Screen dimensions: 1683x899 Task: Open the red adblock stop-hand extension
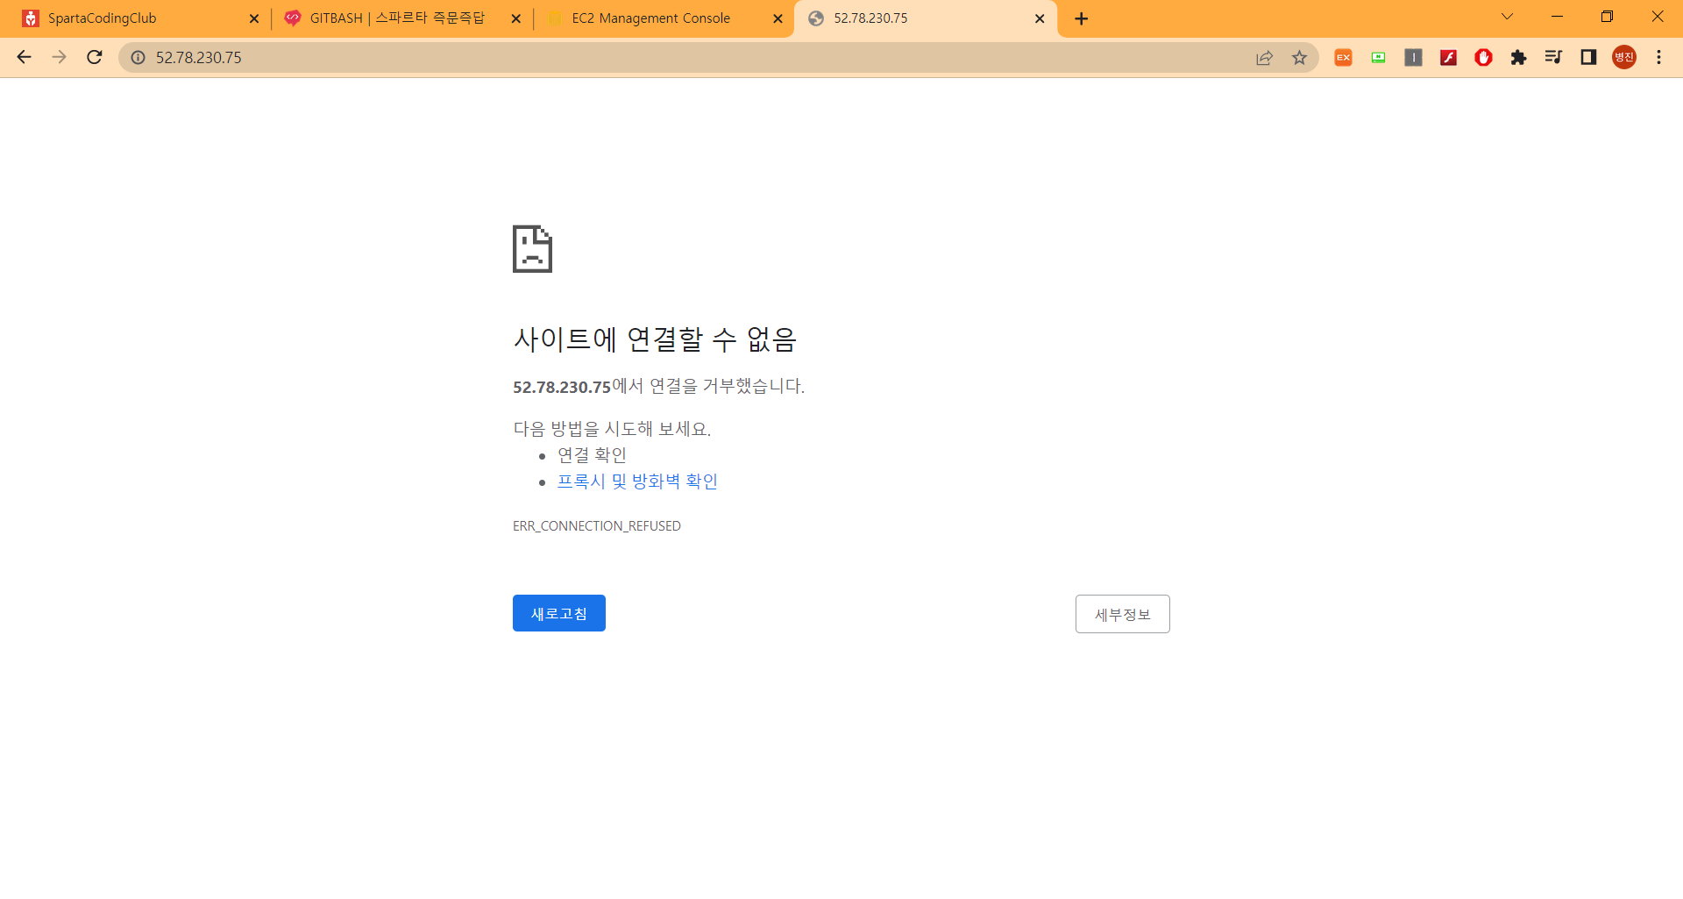(x=1483, y=57)
